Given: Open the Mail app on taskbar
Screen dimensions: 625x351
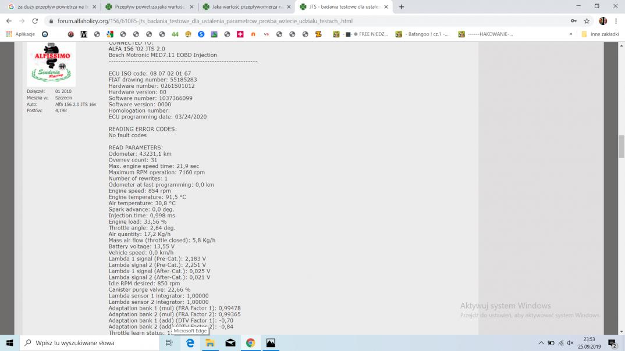Looking at the screenshot, I should (x=230, y=343).
